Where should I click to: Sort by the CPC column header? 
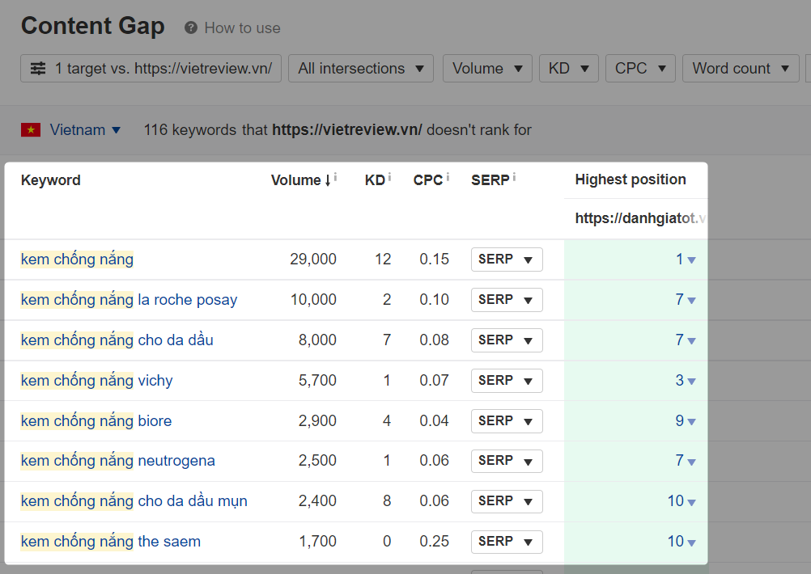[428, 180]
